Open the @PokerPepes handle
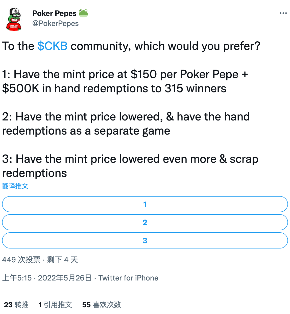 (x=56, y=23)
